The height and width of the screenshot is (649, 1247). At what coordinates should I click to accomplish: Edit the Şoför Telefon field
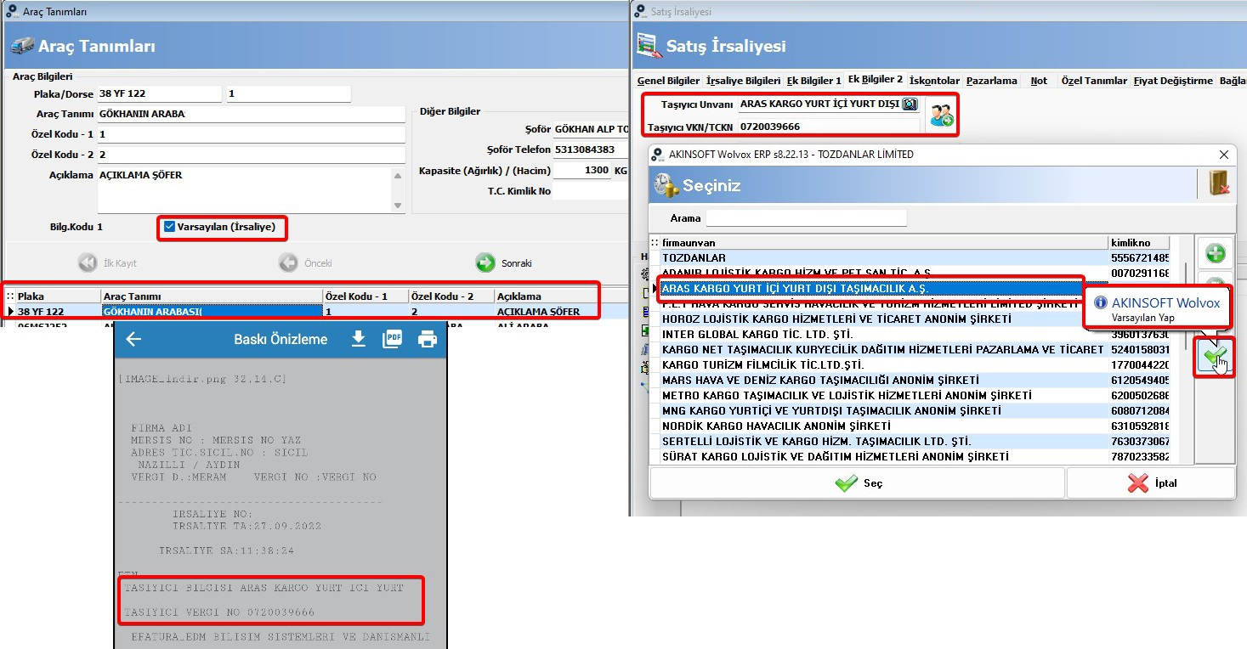(591, 150)
